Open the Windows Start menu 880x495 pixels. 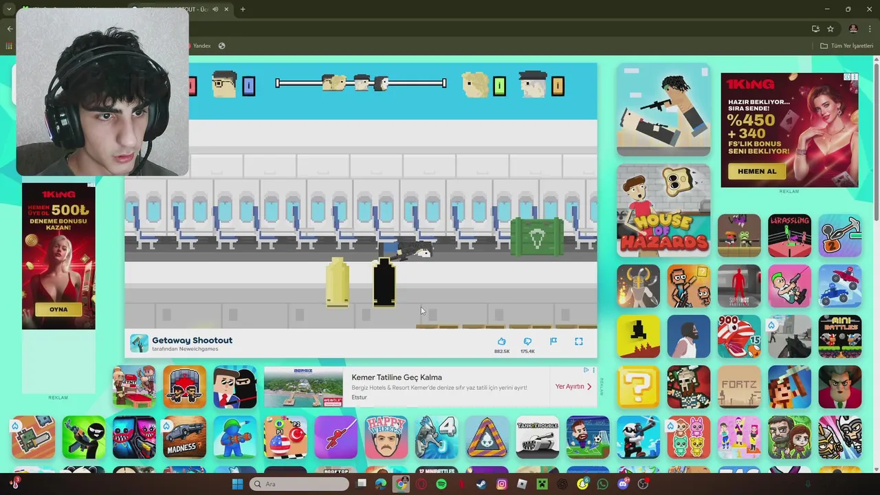[x=237, y=484]
